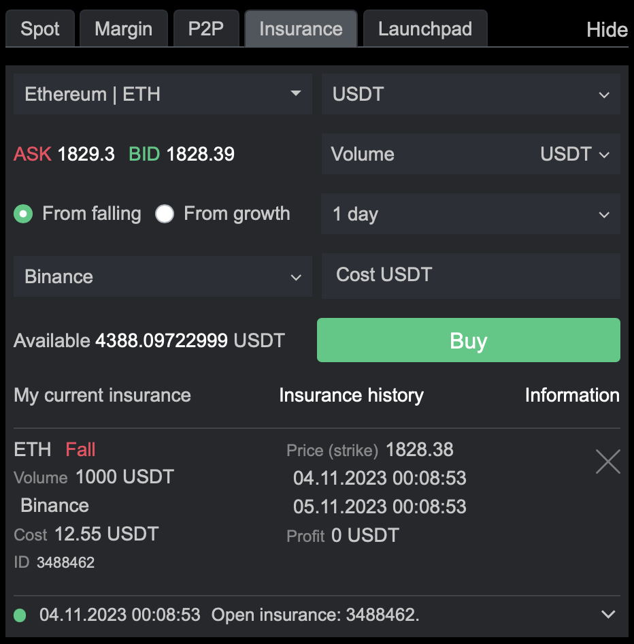This screenshot has height=644, width=634.
Task: Open the Binance exchange dropdown
Action: coord(163,277)
